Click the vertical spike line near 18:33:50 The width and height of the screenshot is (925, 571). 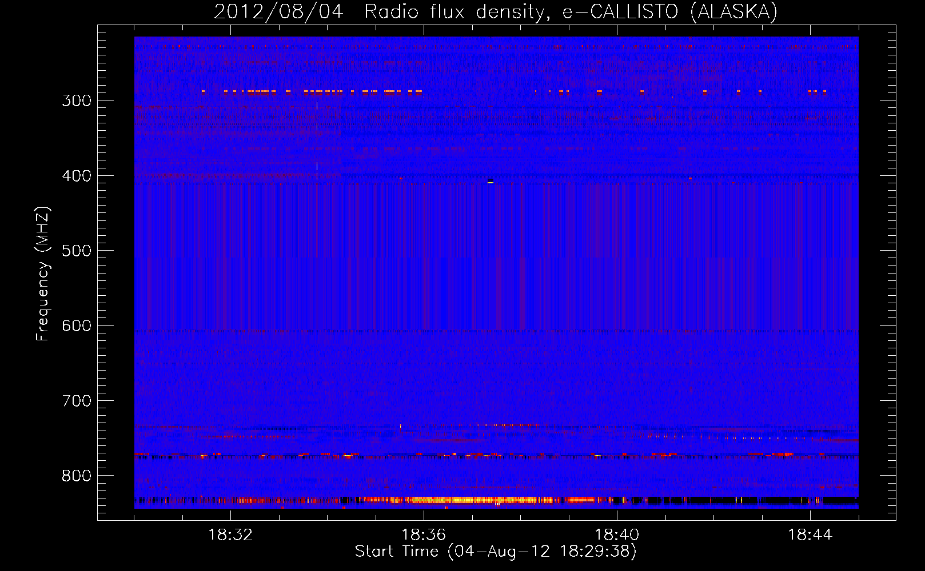[x=317, y=217]
